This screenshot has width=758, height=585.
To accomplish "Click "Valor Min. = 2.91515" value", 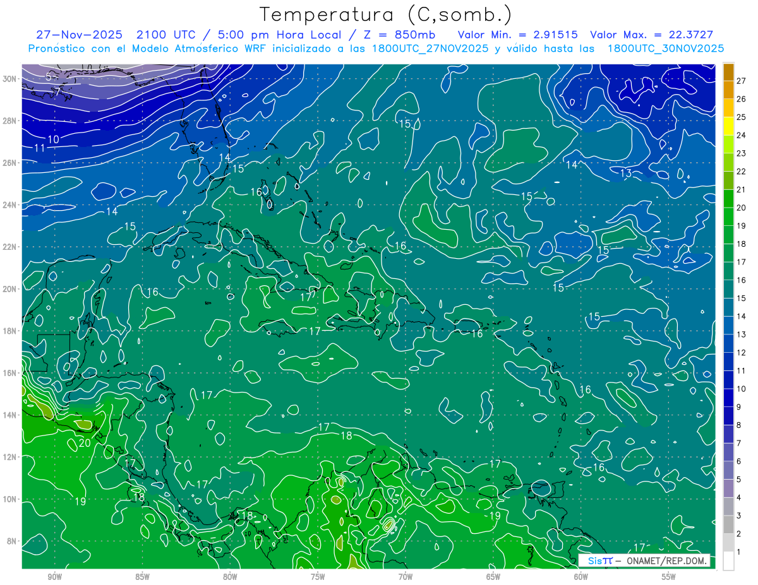I will point(518,35).
